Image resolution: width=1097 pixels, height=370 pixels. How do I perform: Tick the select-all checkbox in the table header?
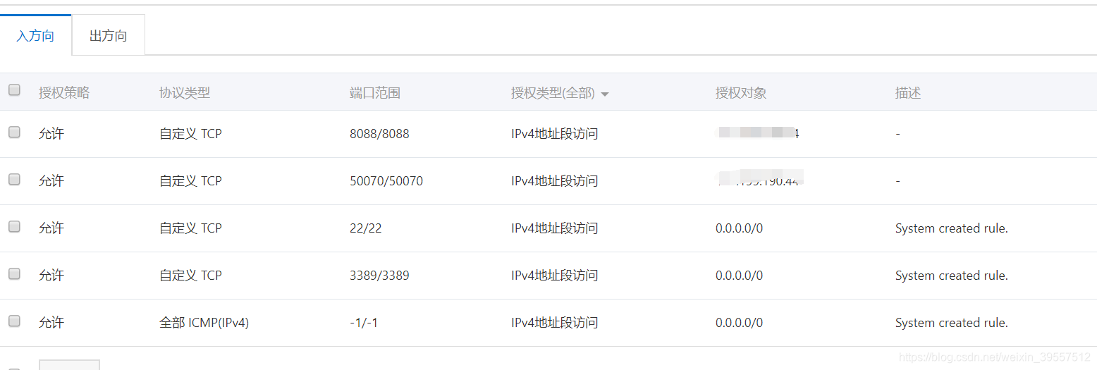(14, 90)
